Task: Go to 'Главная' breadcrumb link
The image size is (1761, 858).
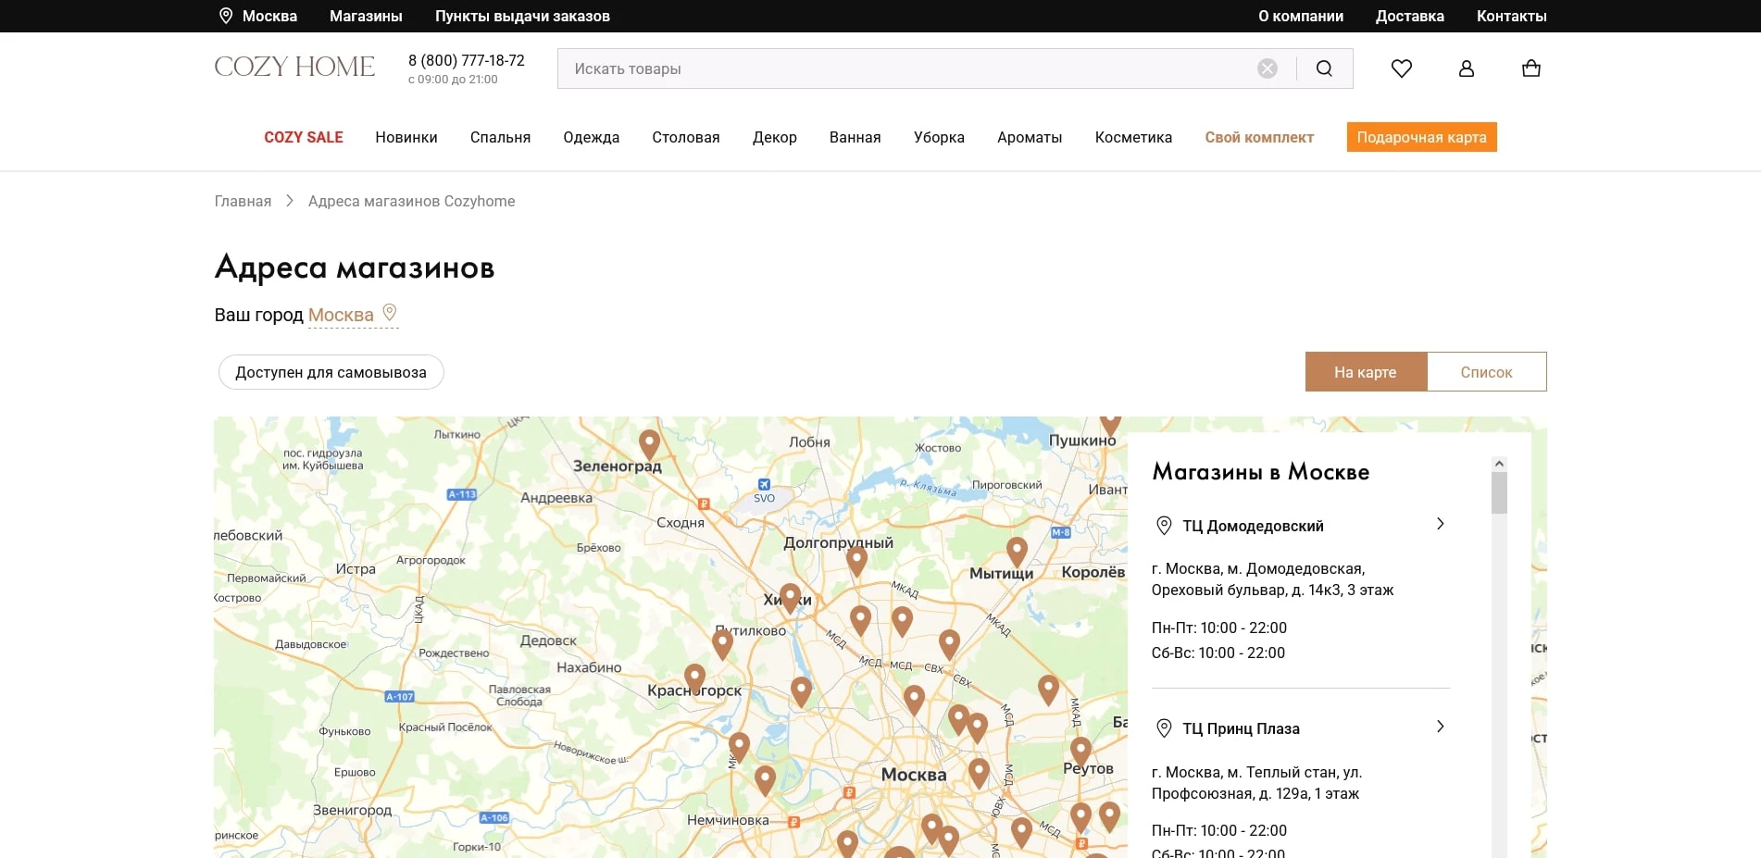Action: click(x=243, y=201)
